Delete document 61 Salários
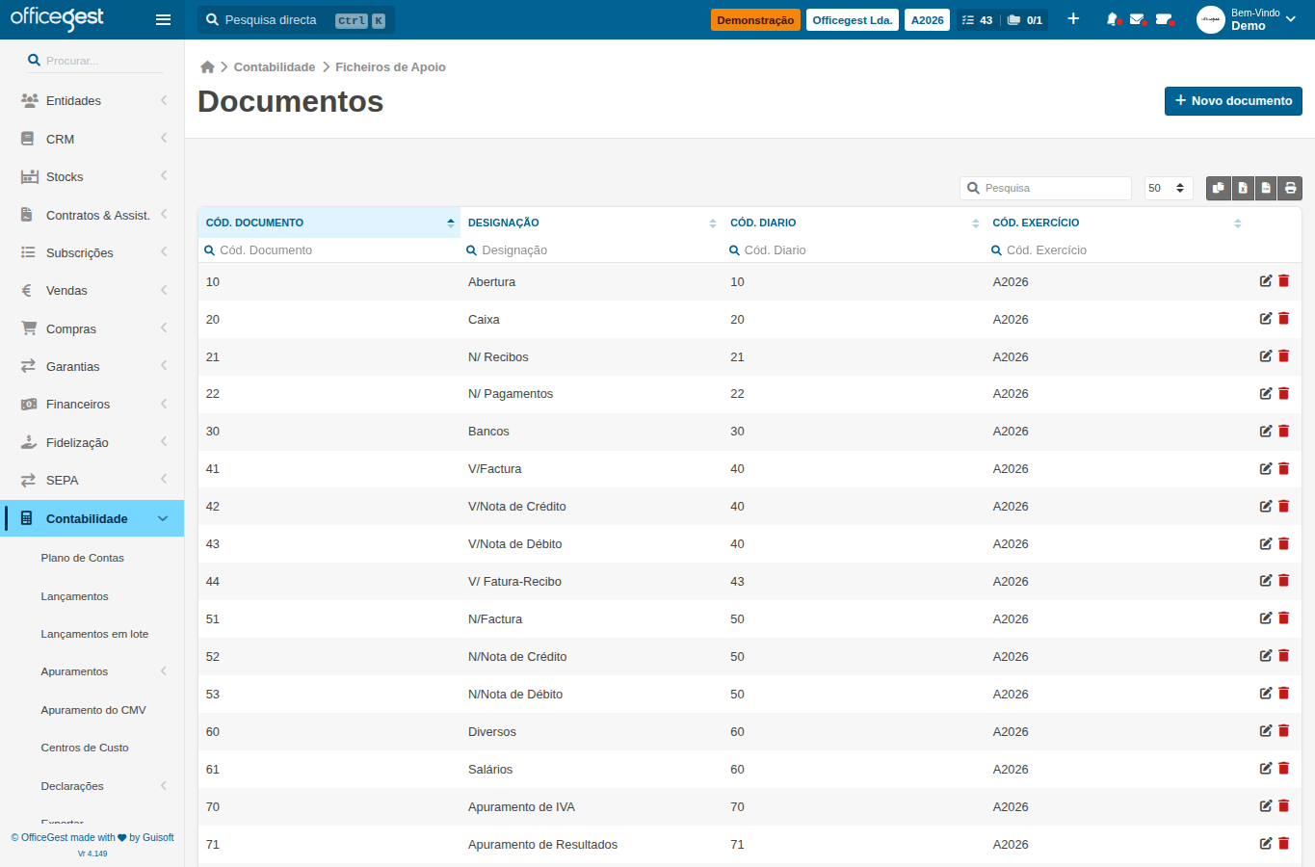The image size is (1315, 867). click(x=1283, y=769)
